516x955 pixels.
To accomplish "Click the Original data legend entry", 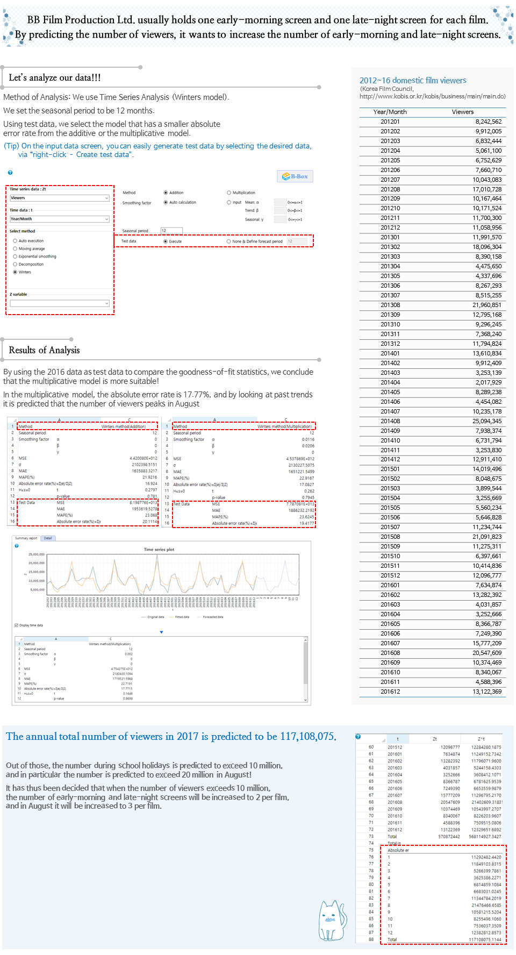I will tap(153, 617).
